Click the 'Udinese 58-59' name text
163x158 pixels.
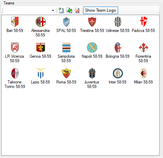click(118, 31)
